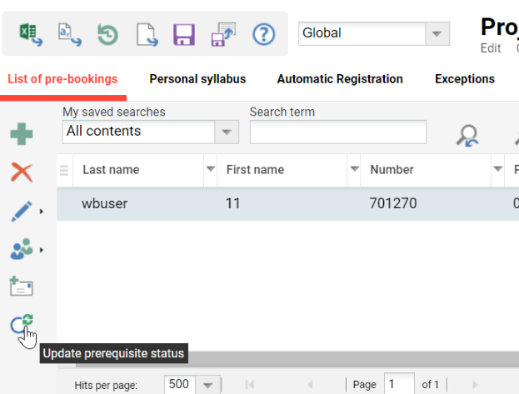
Task: Select the wbuser table row
Action: coord(283,203)
